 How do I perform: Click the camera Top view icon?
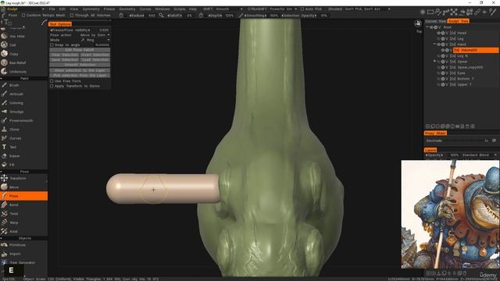[418, 24]
